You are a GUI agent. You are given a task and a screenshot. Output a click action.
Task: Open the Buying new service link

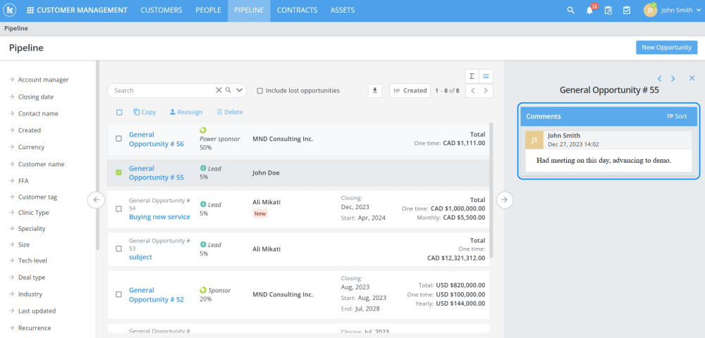(x=159, y=217)
